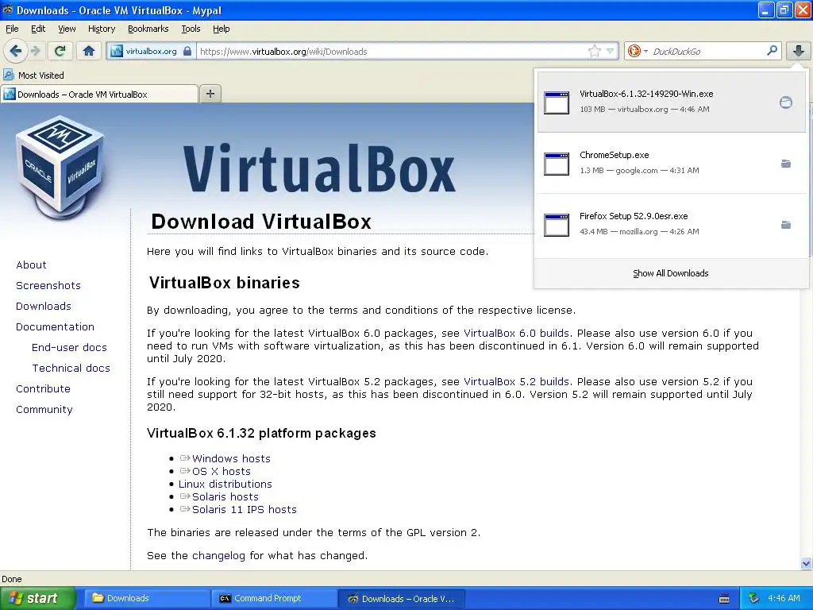Click the on-screen keyboard tray icon

pyautogui.click(x=724, y=599)
